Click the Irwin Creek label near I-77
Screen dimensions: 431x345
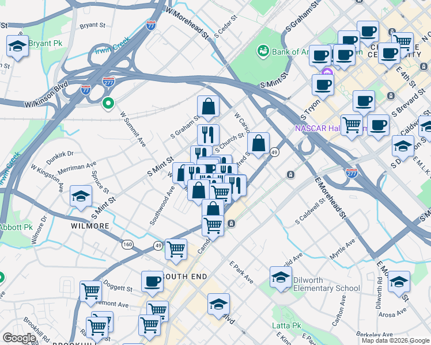[x=112, y=45]
